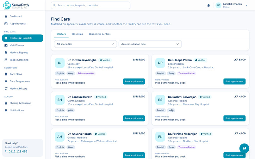The width and height of the screenshot is (255, 159).
Task: Open the floating chat bubble button
Action: (244, 148)
